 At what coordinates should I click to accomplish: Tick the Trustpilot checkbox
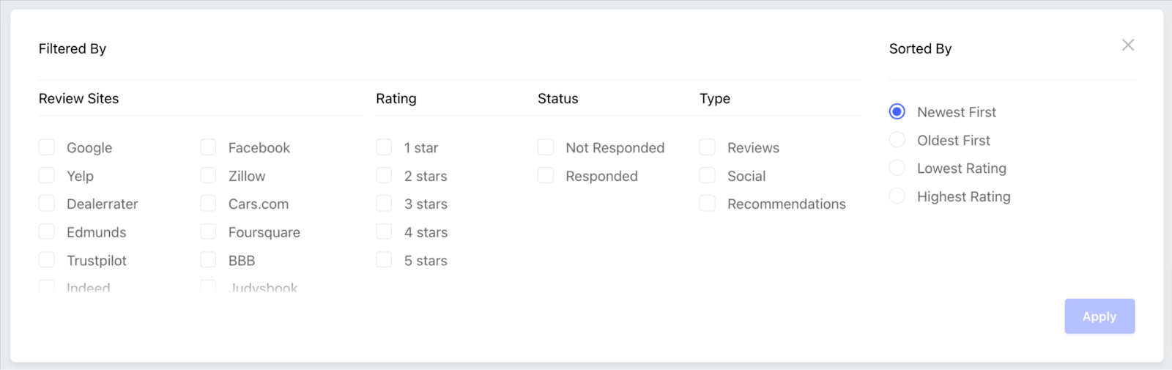tap(47, 260)
